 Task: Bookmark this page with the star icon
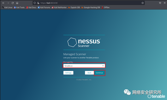[143, 3]
